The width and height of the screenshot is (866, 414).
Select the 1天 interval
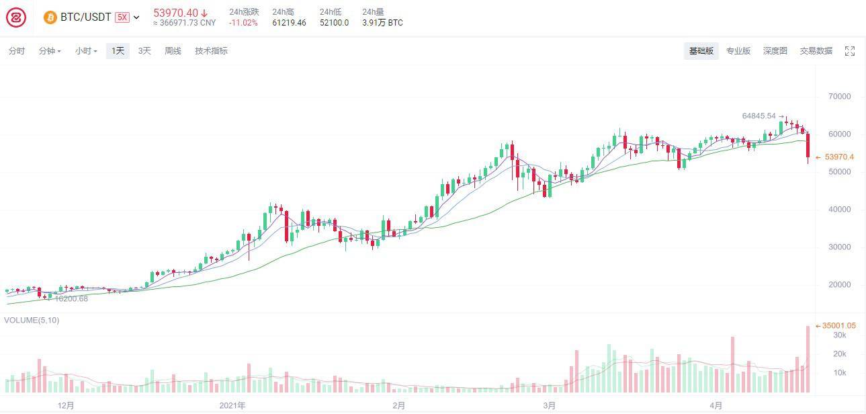118,51
